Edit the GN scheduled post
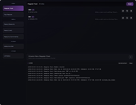The height and width of the screenshot is (105, 136). click(123, 18)
